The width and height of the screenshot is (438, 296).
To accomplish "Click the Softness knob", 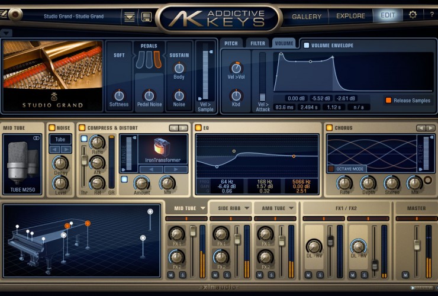I will pos(119,95).
